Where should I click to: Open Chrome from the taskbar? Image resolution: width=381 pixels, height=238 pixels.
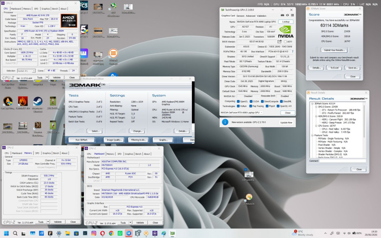pyautogui.click(x=111, y=233)
